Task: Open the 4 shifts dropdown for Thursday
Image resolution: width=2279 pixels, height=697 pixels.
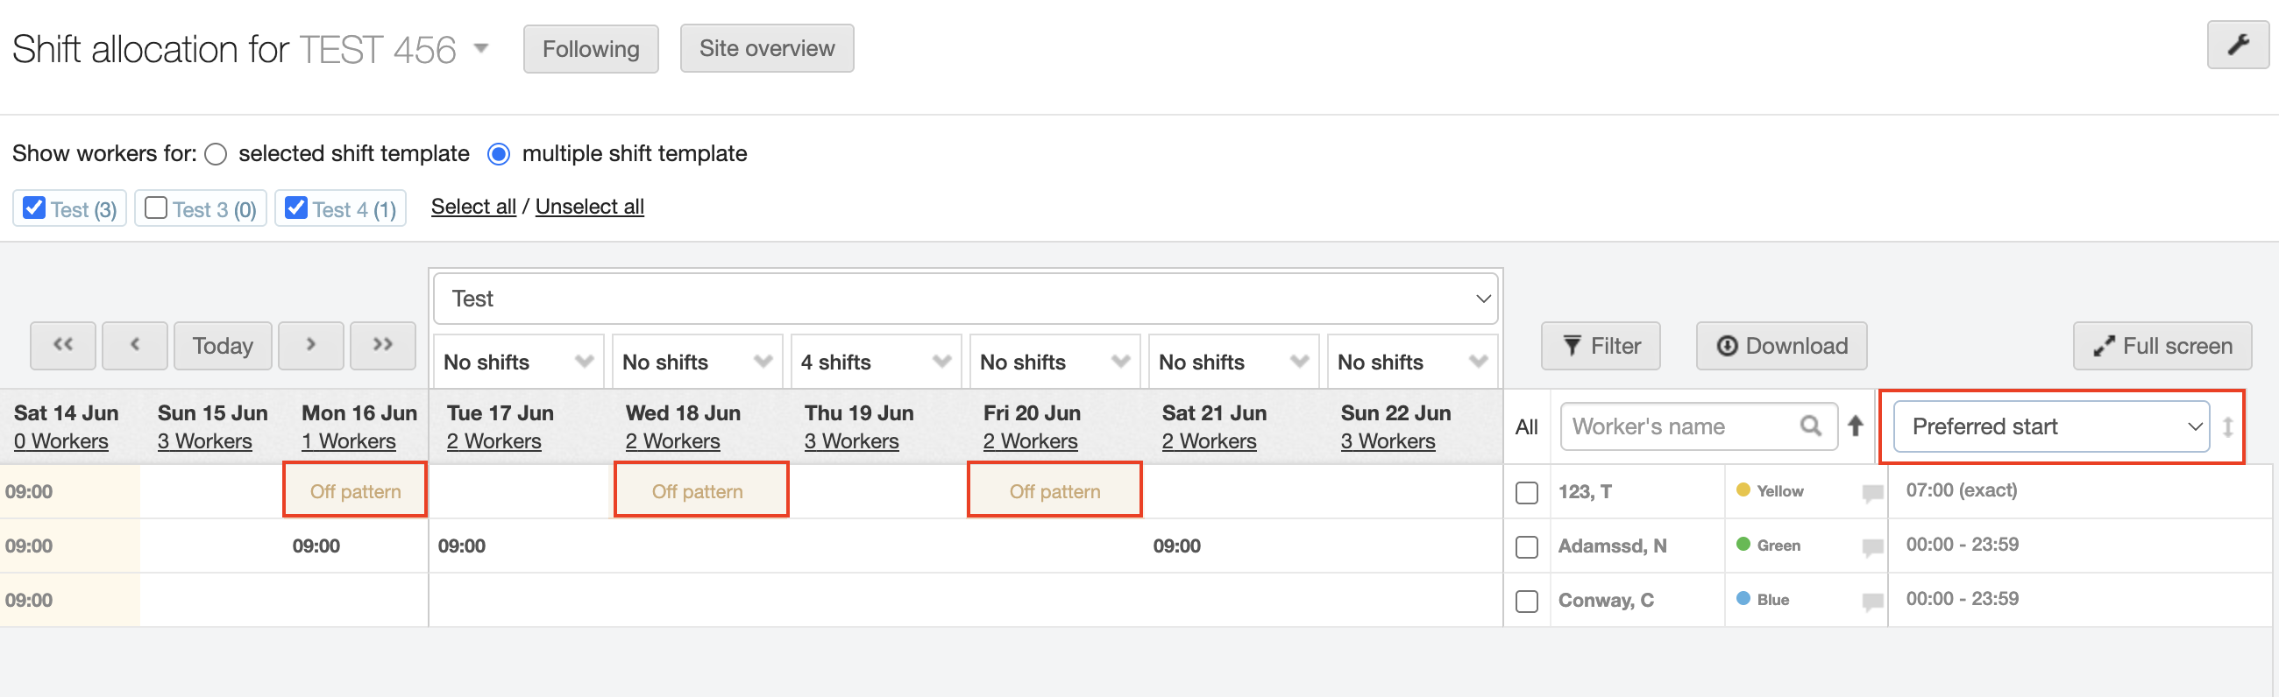Action: [875, 362]
